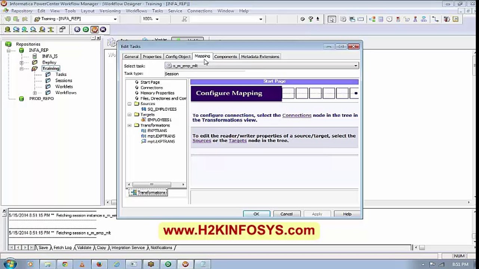Select the orange W Workflow Manager icon
Screen dimensions: 479x269
click(94, 30)
